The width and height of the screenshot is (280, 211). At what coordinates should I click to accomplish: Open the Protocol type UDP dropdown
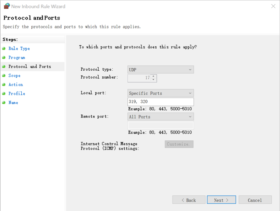point(160,70)
